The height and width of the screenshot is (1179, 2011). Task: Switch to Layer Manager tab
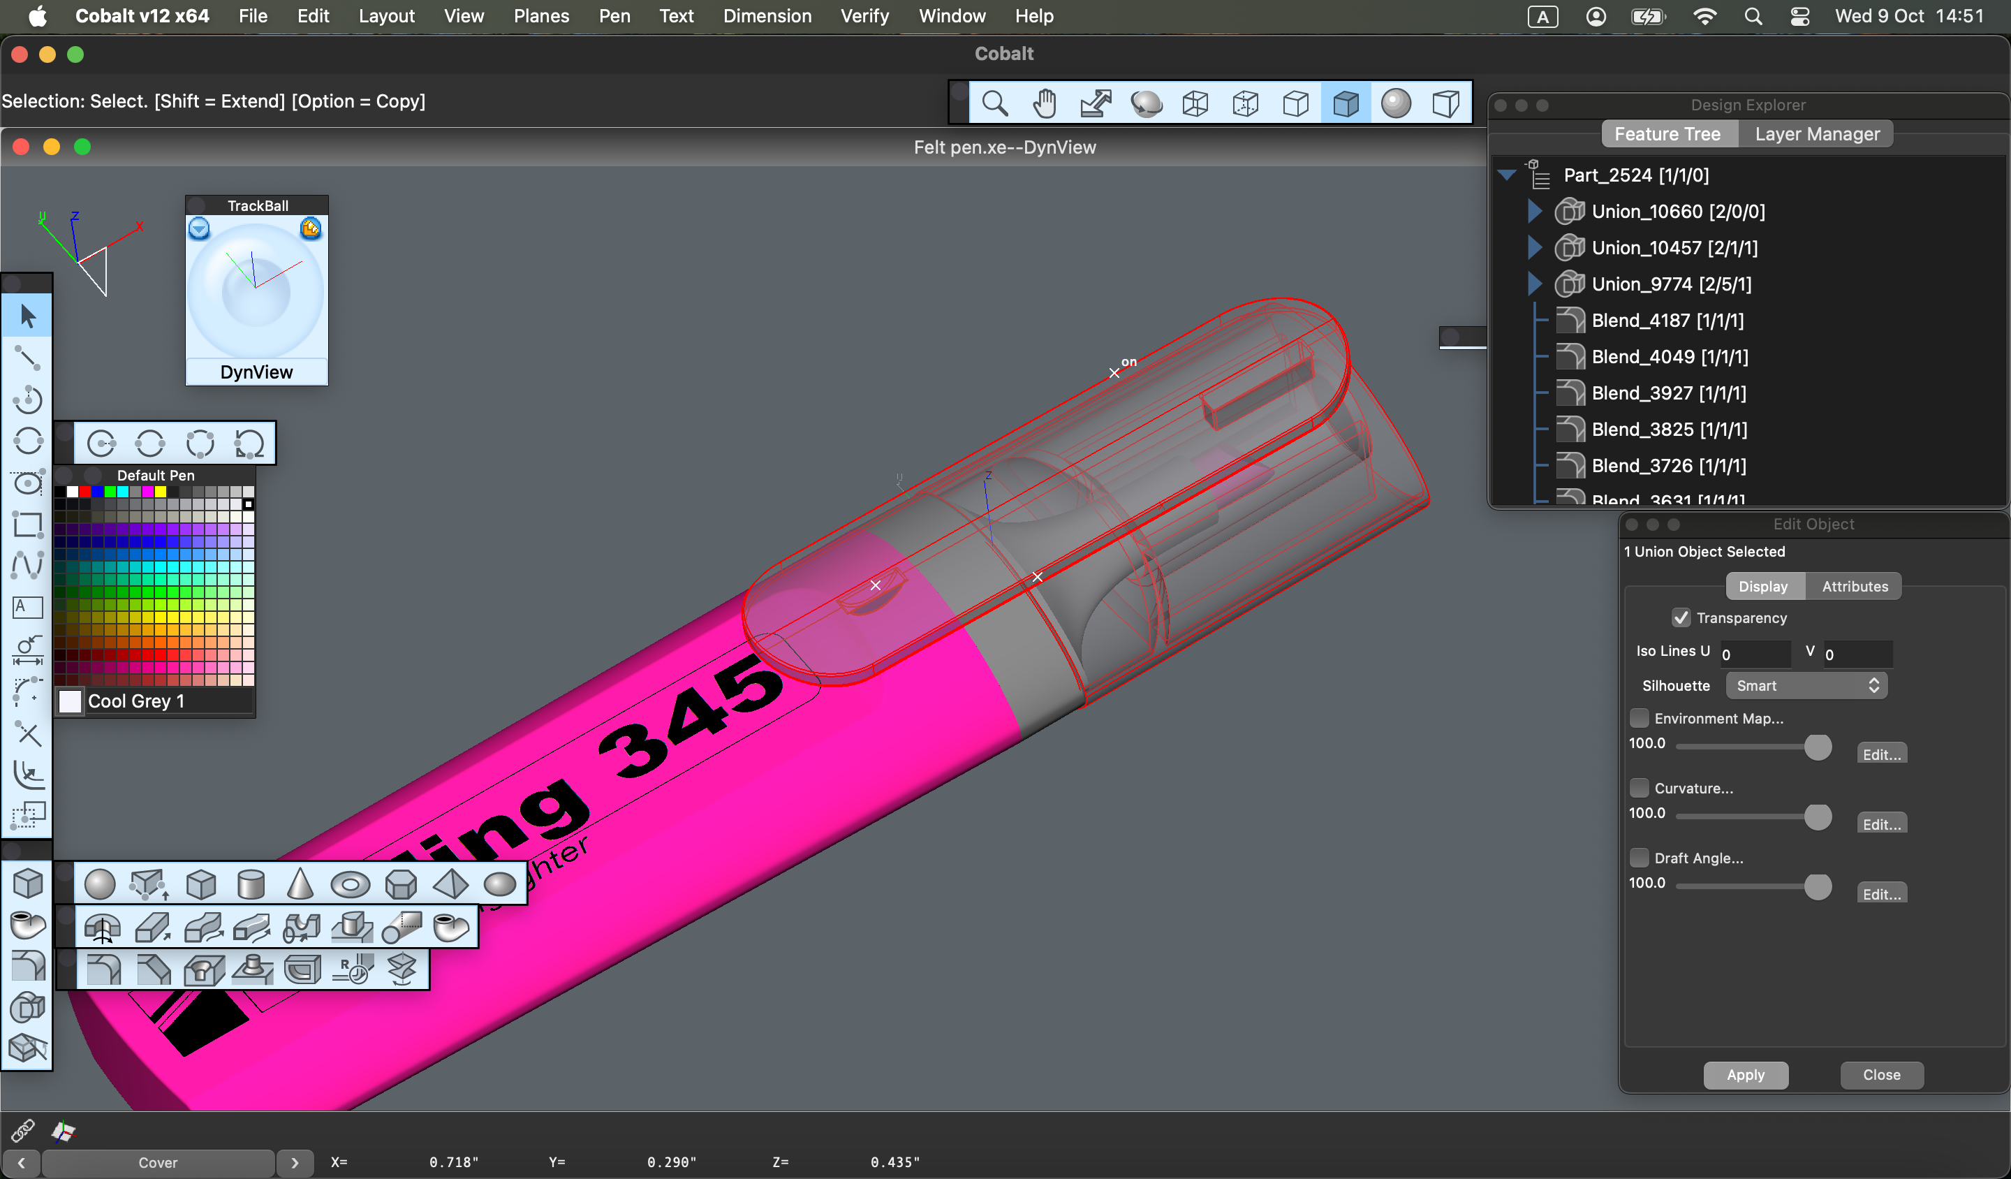(1818, 133)
